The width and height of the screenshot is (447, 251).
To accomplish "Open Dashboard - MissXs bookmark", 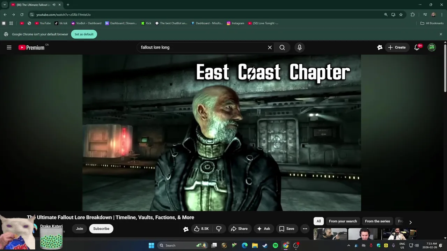I will coord(207,23).
